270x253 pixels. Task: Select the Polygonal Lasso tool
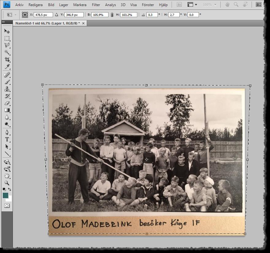click(x=7, y=45)
